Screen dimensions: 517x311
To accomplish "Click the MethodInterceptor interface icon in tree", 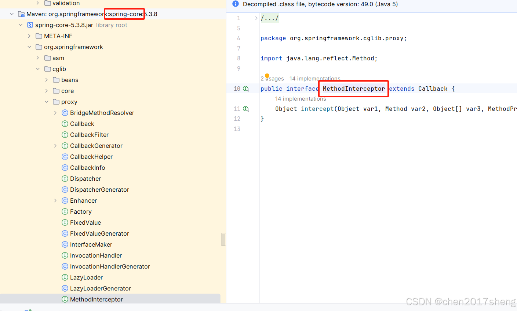I will click(x=65, y=299).
